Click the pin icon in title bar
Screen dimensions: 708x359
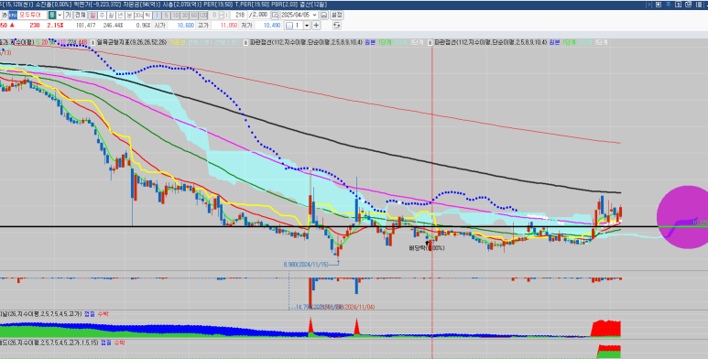669,5
